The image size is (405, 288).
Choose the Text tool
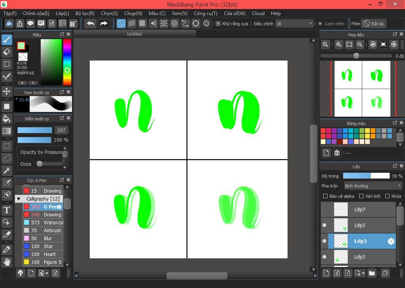(7, 210)
